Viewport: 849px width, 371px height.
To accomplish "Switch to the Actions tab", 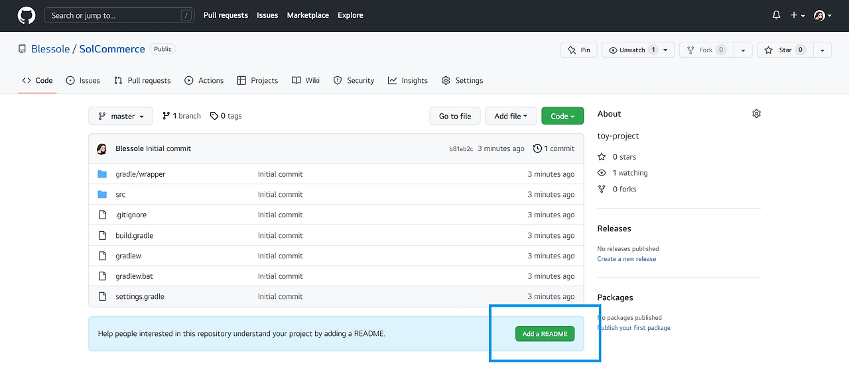I will point(204,80).
